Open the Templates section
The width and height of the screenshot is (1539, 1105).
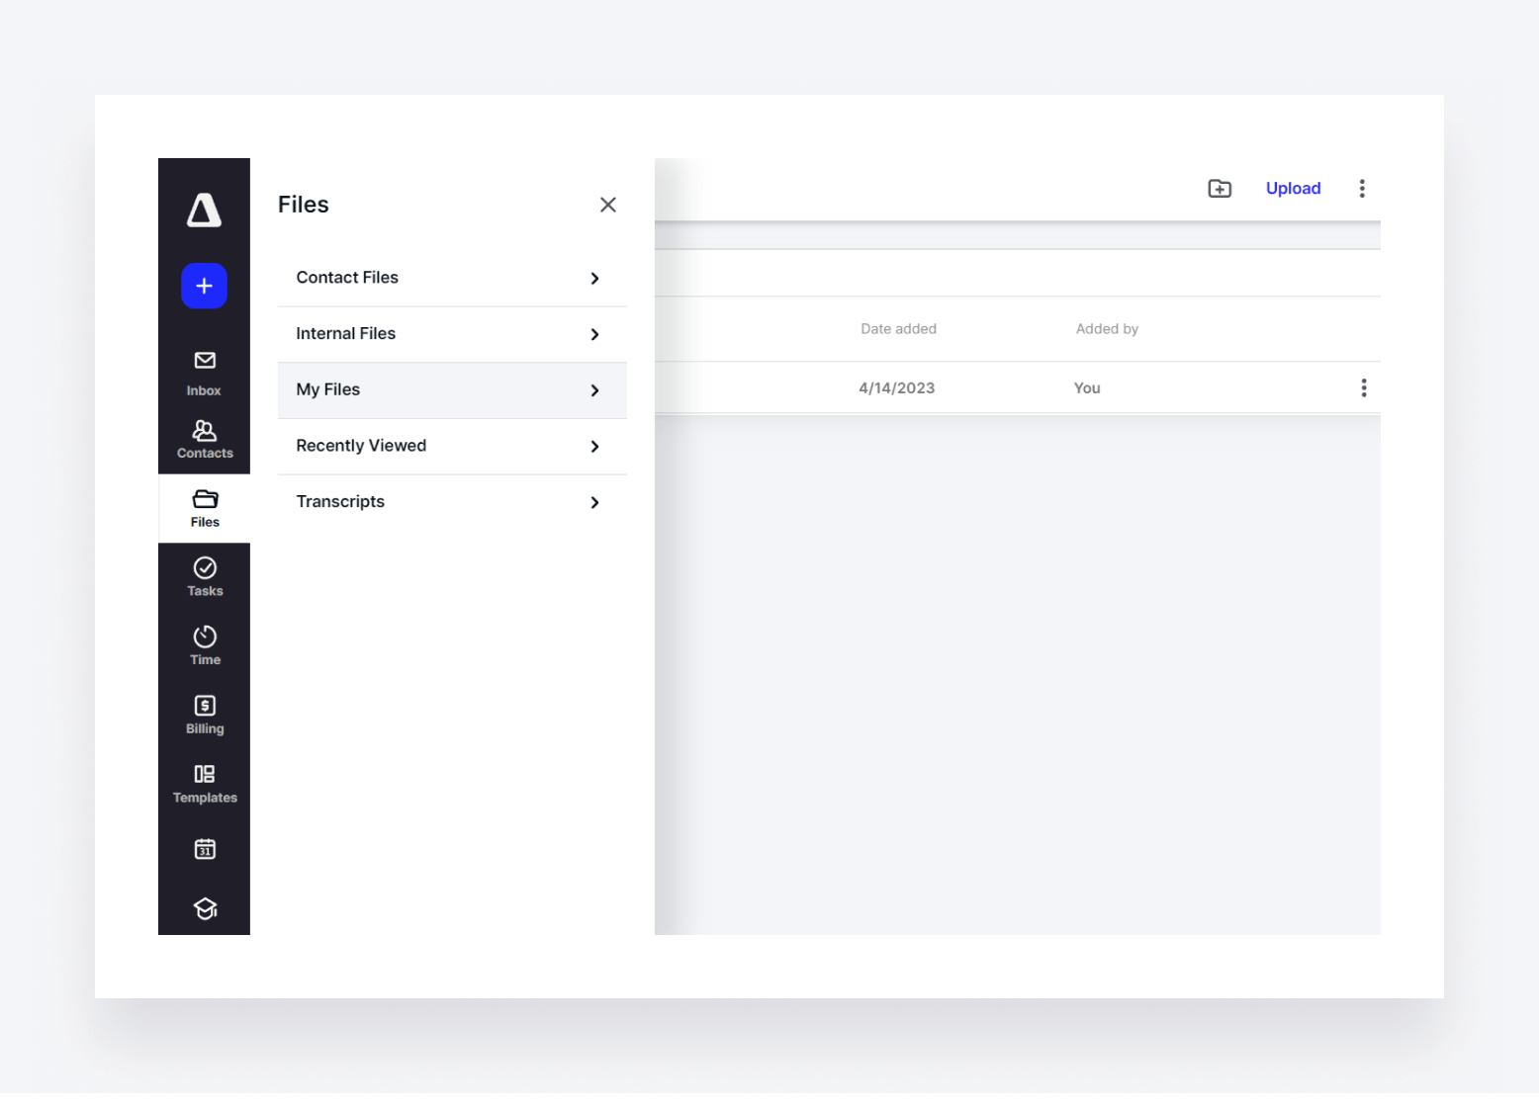[x=204, y=784]
